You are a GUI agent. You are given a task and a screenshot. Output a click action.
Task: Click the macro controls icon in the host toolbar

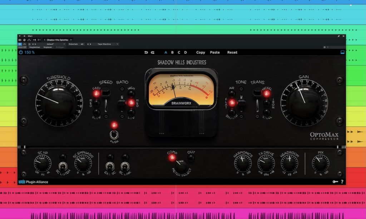coord(35,40)
